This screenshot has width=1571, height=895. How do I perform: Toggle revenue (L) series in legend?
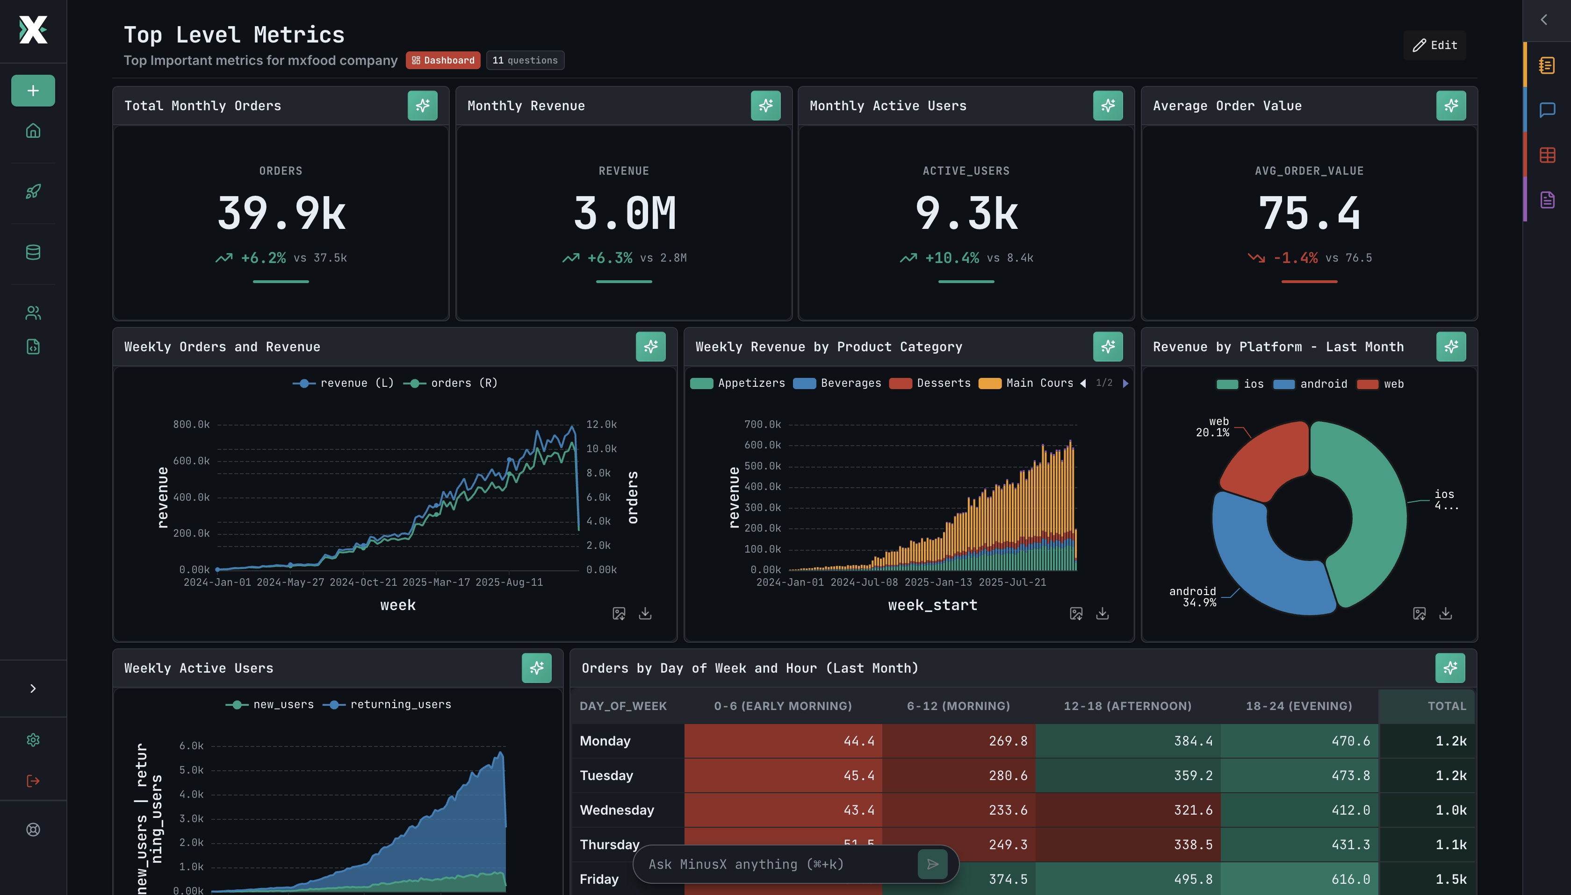click(x=343, y=383)
